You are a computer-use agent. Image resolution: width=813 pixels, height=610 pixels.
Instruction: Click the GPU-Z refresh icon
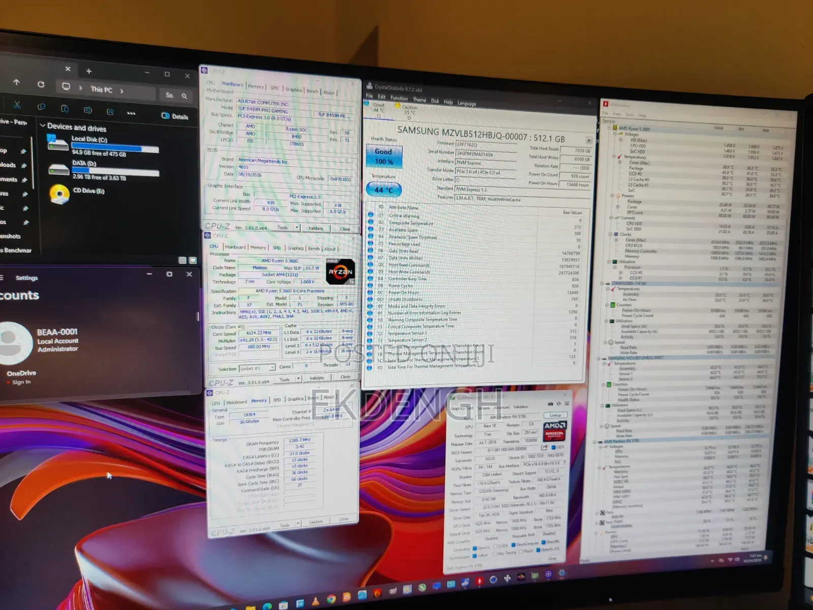point(558,404)
